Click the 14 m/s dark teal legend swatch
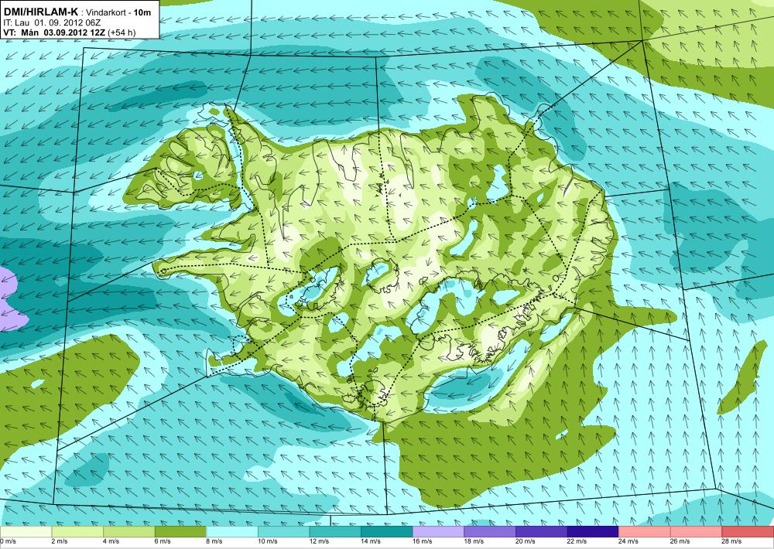This screenshot has width=774, height=549. (386, 532)
